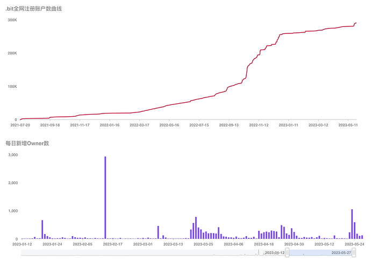Click the 2021-09-18 x-axis label
The height and width of the screenshot is (262, 371).
(50, 125)
